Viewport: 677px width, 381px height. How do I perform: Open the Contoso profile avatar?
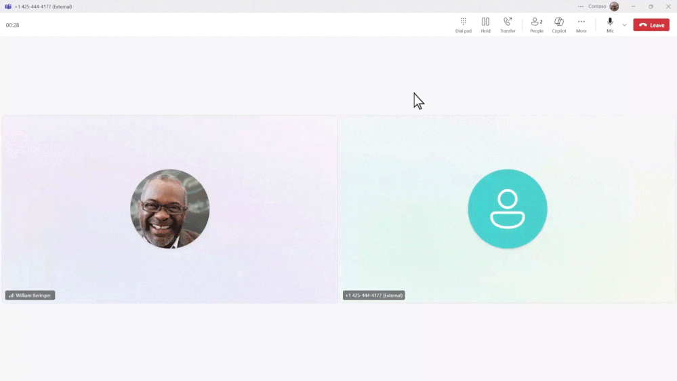pyautogui.click(x=614, y=7)
